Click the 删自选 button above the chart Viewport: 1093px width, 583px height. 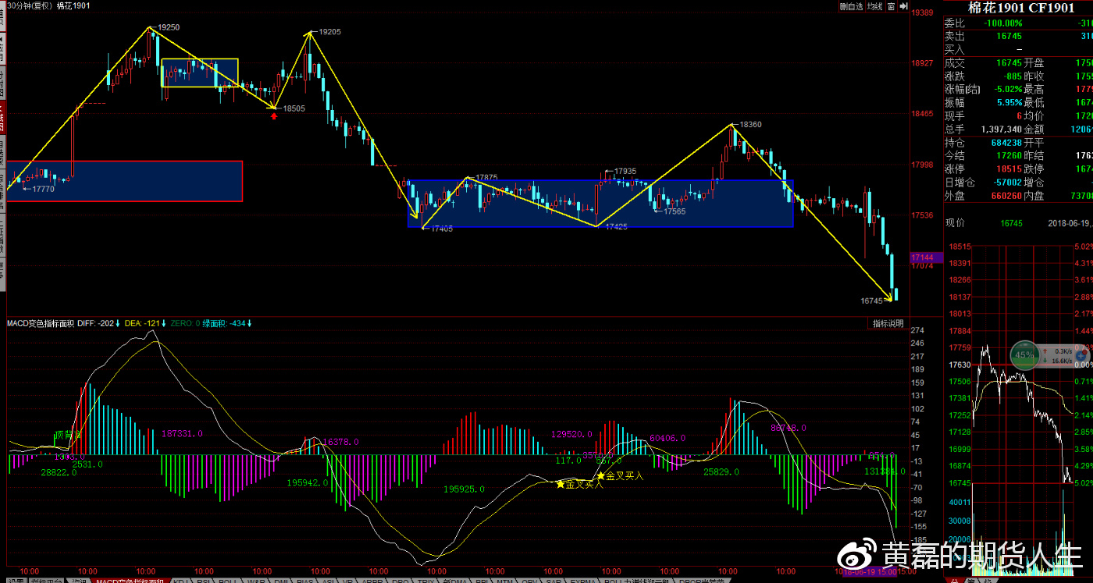pos(851,6)
